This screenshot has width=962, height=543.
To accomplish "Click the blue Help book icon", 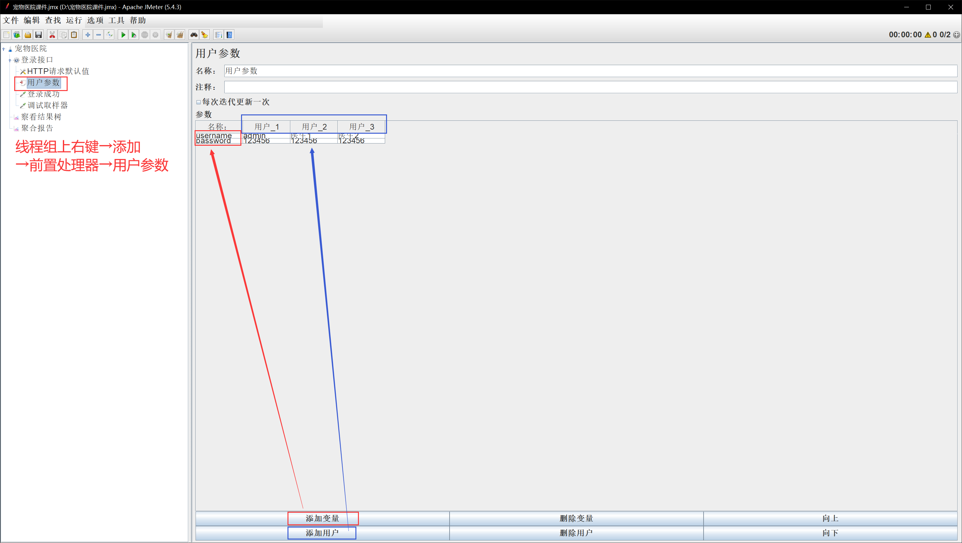I will tap(229, 35).
